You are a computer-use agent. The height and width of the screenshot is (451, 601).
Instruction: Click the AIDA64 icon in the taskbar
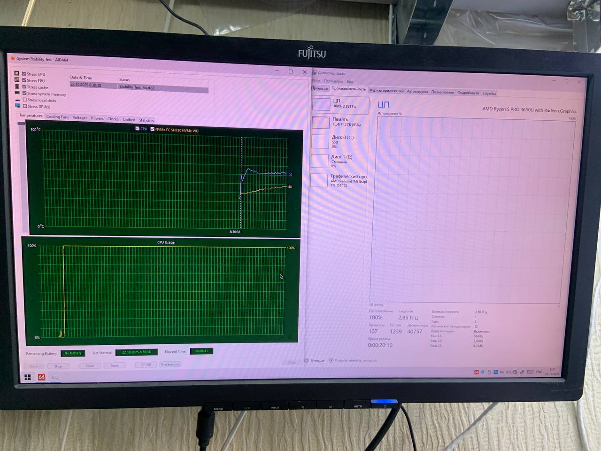tap(42, 377)
